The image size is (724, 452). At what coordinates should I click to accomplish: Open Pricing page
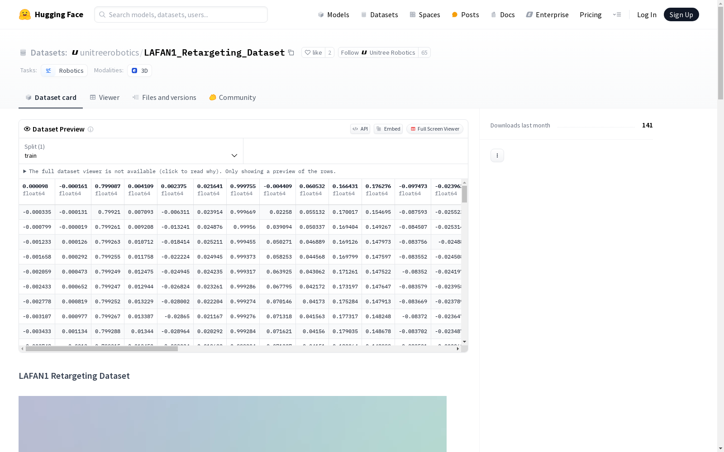click(591, 14)
